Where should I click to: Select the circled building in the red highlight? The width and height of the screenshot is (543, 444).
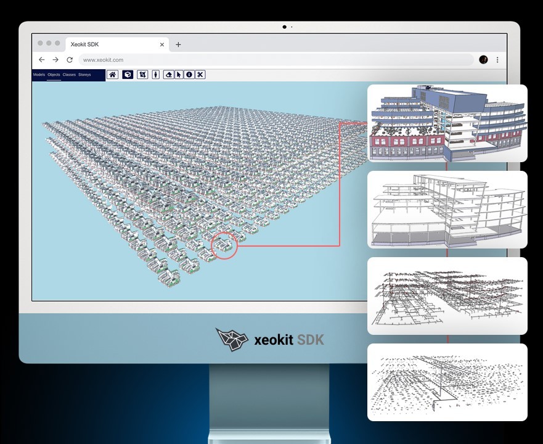click(224, 245)
